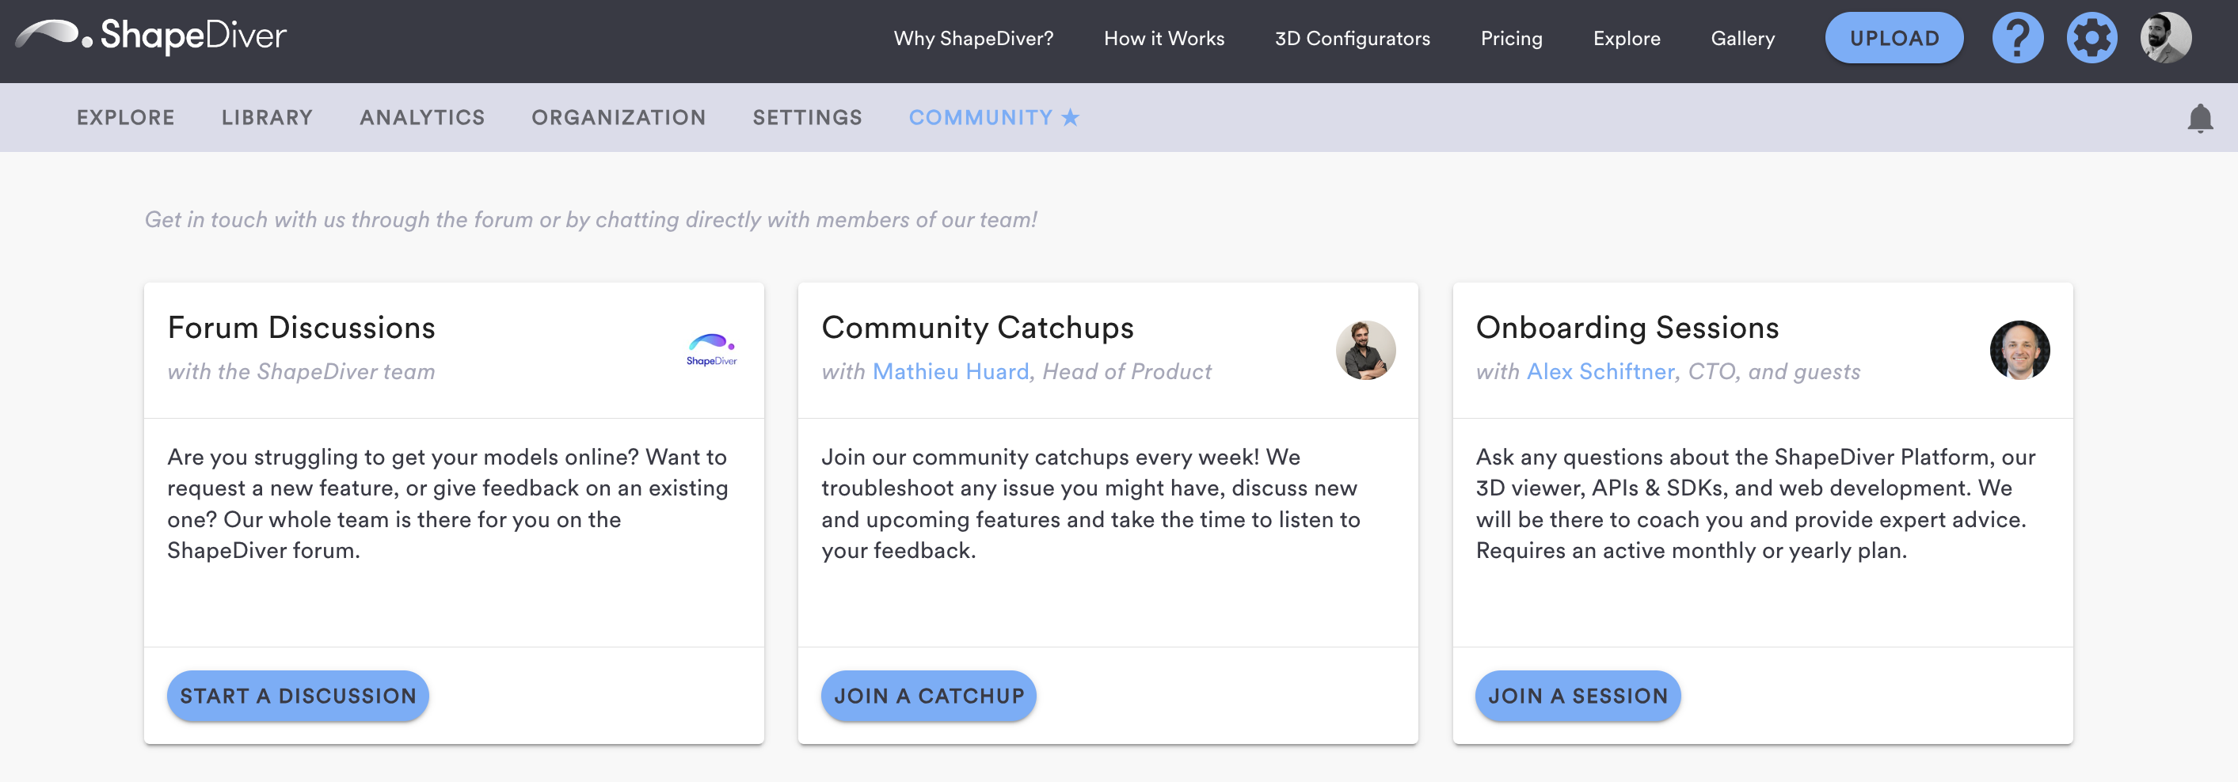Select the Organization tab
The height and width of the screenshot is (782, 2238).
coord(618,118)
